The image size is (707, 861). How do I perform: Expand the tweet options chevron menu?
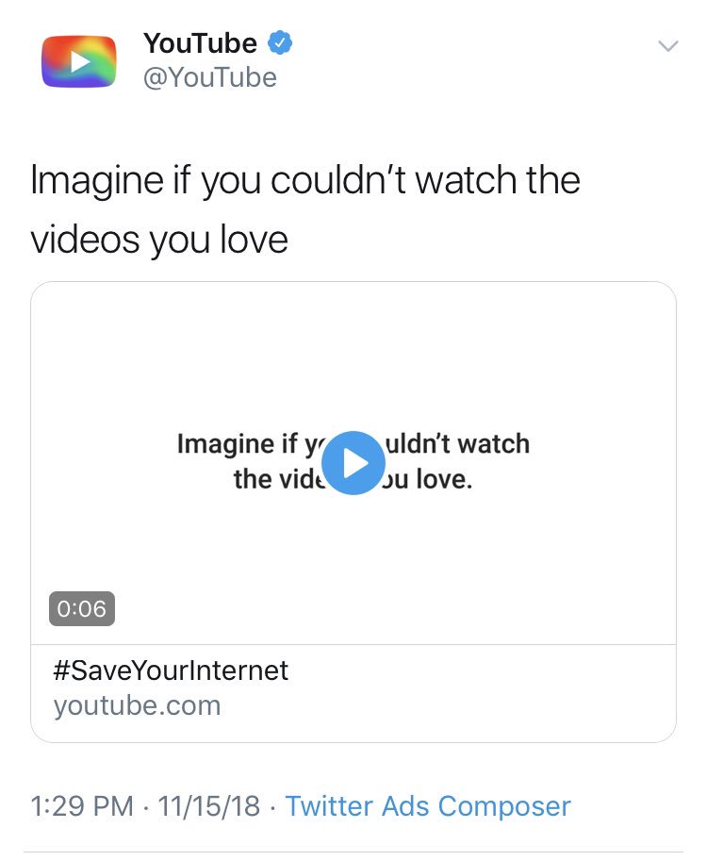[x=668, y=45]
